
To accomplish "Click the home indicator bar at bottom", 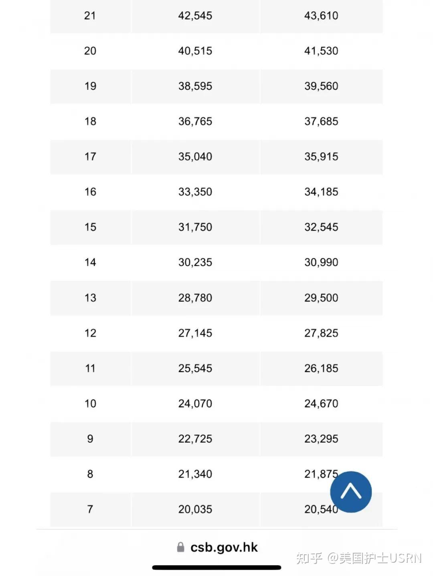I will pos(216,568).
